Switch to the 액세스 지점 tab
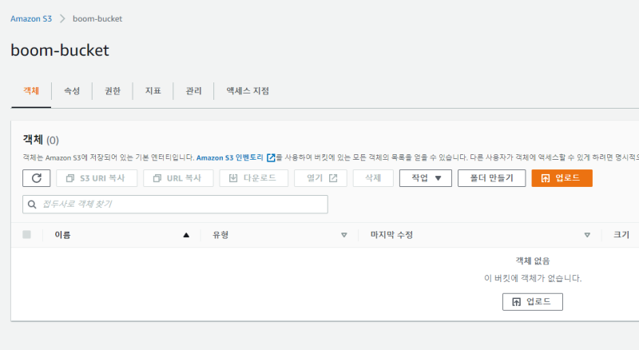This screenshot has width=639, height=350. tap(248, 90)
